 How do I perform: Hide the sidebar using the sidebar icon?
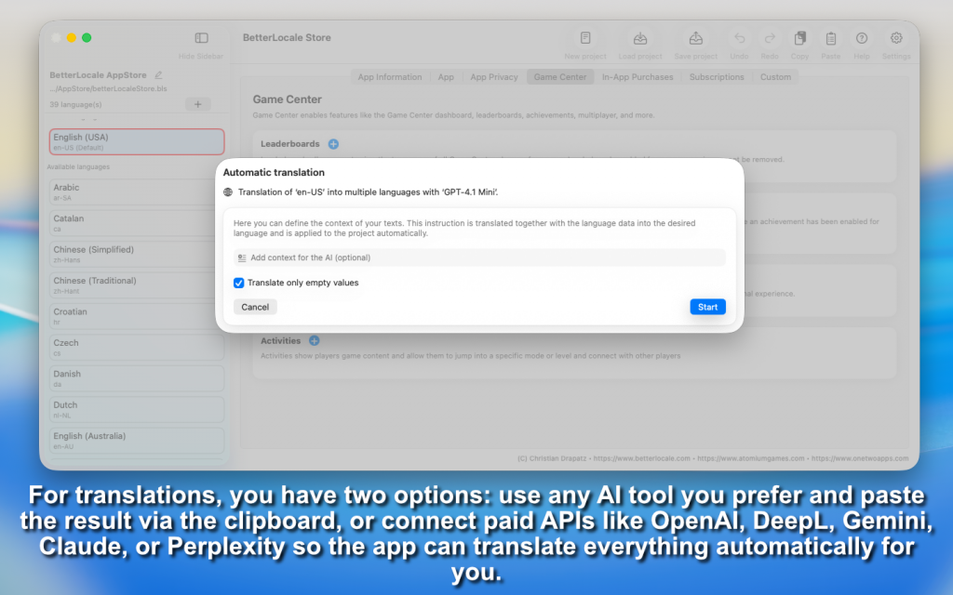pyautogui.click(x=201, y=38)
